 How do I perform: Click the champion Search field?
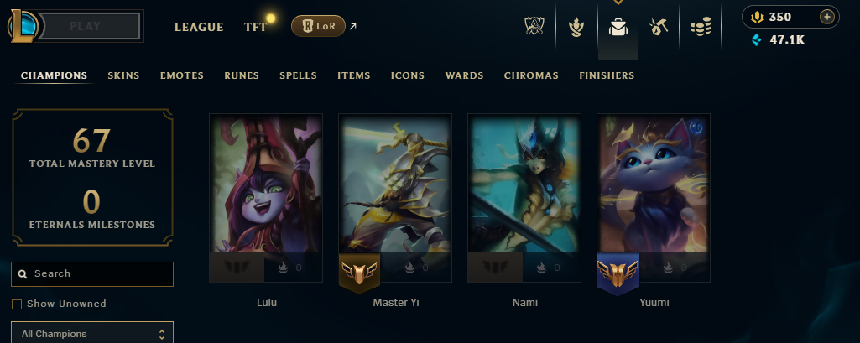tap(92, 274)
